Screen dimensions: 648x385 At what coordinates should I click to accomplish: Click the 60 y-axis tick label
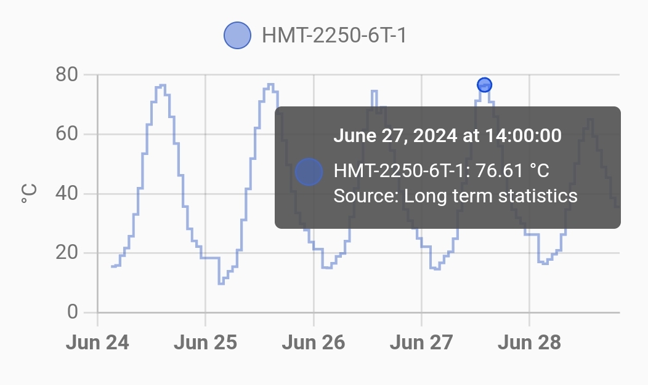[67, 133]
